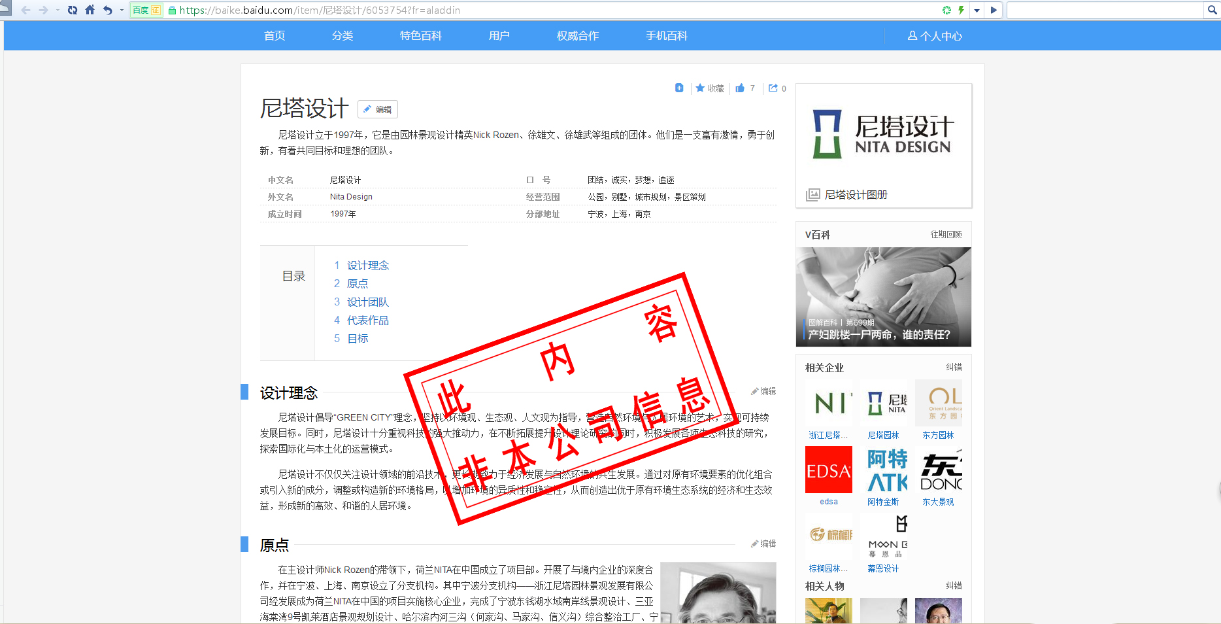The width and height of the screenshot is (1221, 624).
Task: Go to 个人中心 user center
Action: [x=935, y=36]
